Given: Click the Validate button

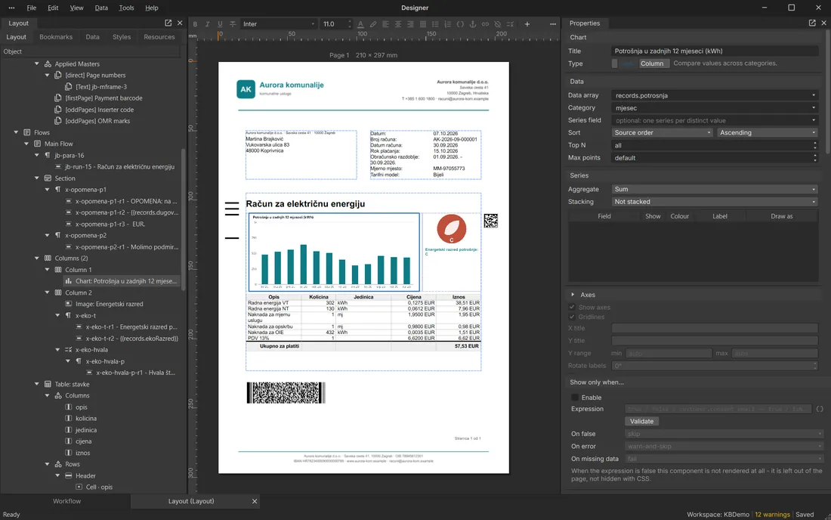Looking at the screenshot, I should click(641, 422).
